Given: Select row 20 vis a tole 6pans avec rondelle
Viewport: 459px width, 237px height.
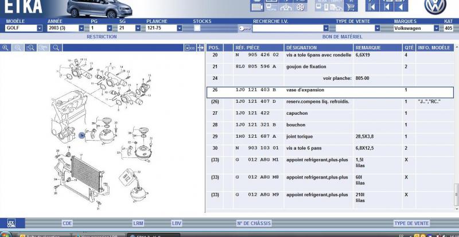Looking at the screenshot, I should (x=330, y=57).
